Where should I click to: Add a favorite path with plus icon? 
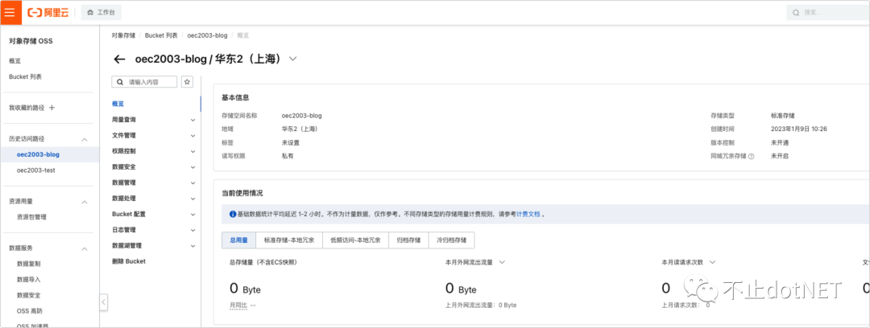pyautogui.click(x=52, y=108)
